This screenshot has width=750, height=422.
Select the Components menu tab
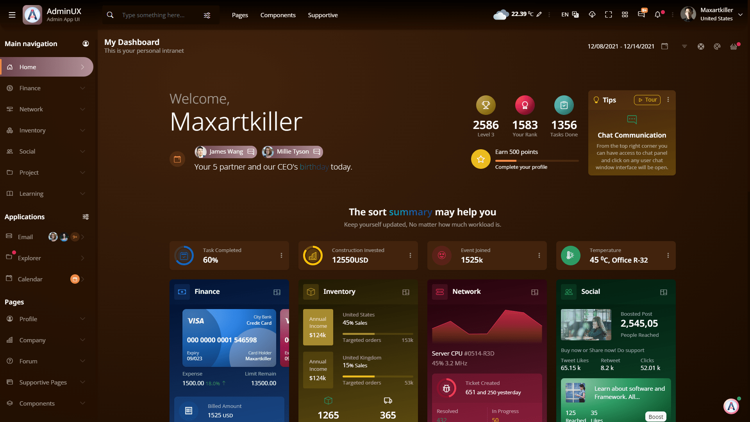click(278, 15)
